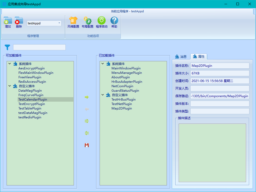Select NetComPlugin in loaded plugins
Screen dimensions: 256x192
[122, 86]
